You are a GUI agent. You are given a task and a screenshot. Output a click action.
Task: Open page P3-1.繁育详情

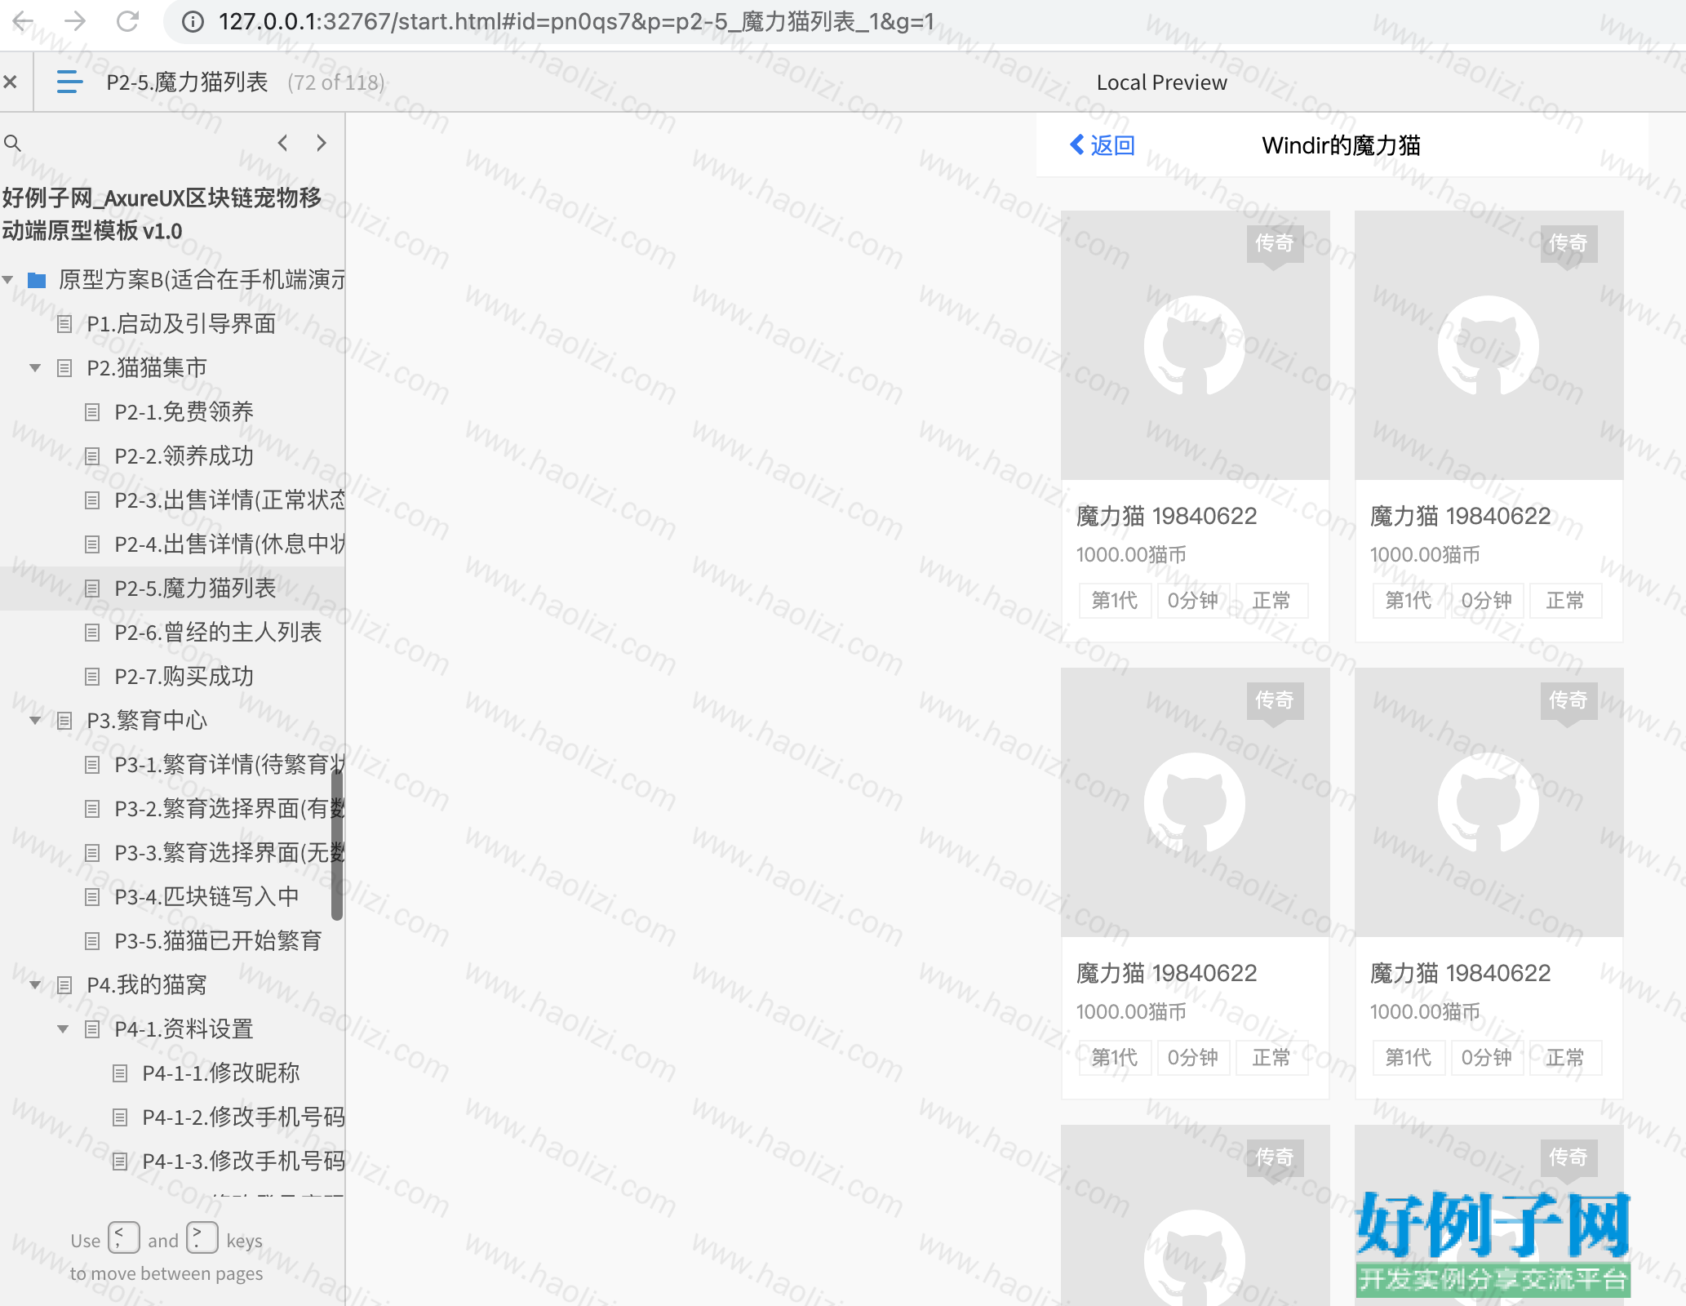pos(229,765)
